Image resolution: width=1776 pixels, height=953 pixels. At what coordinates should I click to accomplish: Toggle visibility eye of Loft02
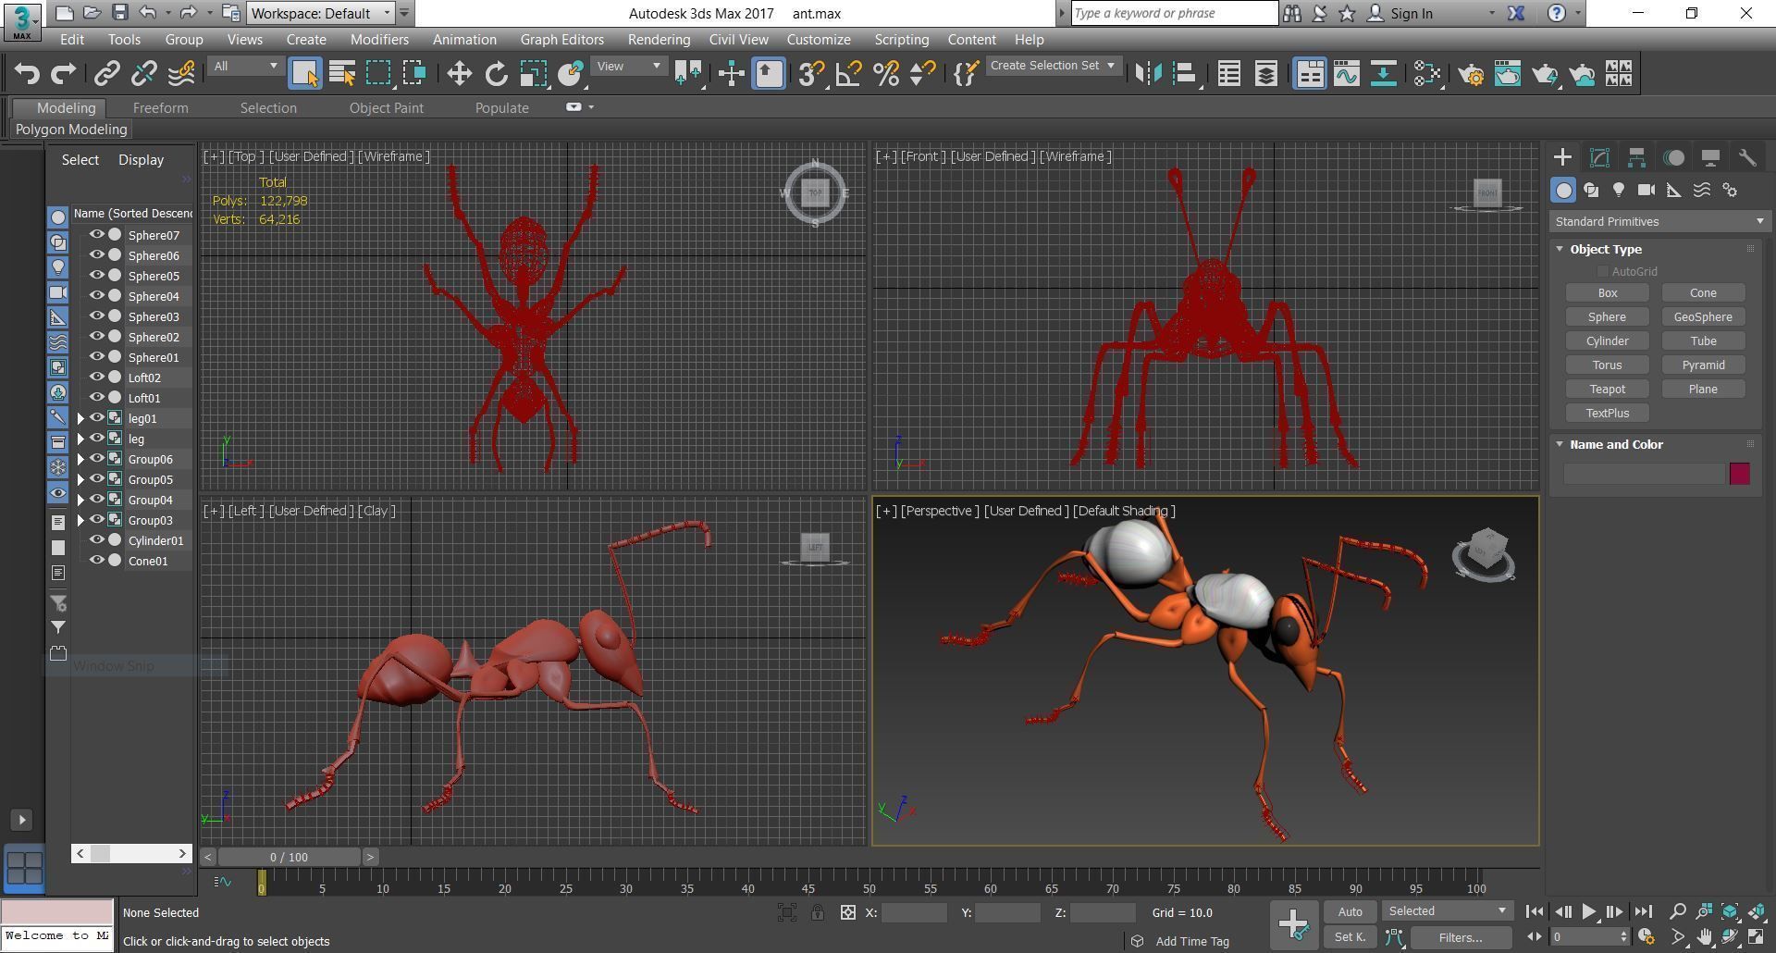[x=96, y=377]
